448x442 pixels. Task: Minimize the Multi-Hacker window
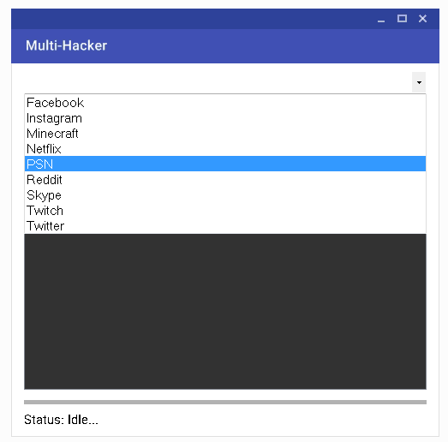click(x=381, y=19)
